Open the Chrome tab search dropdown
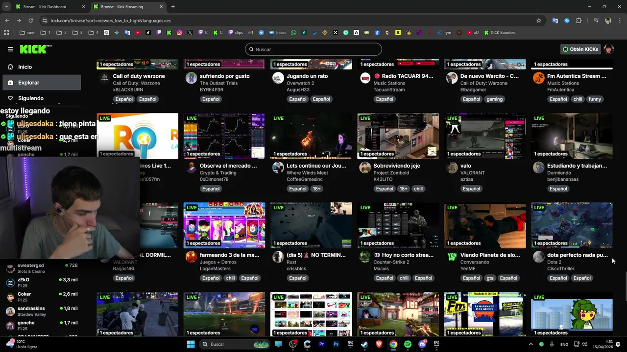 click(x=6, y=7)
